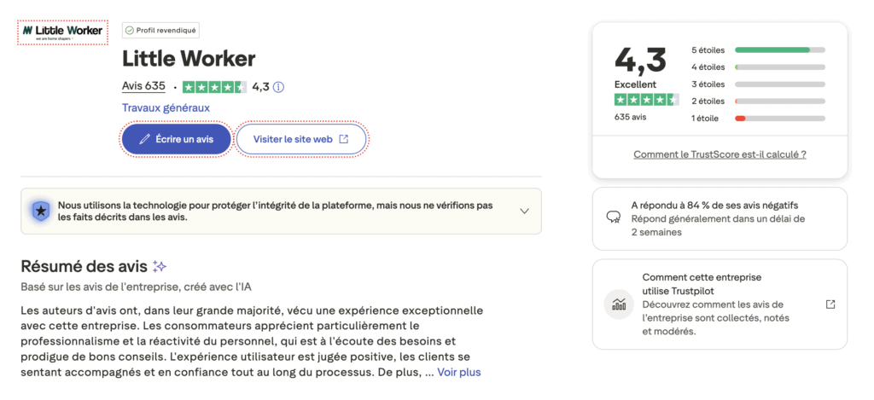Expand the summary with Voir plus
The height and width of the screenshot is (400, 874).
point(459,373)
